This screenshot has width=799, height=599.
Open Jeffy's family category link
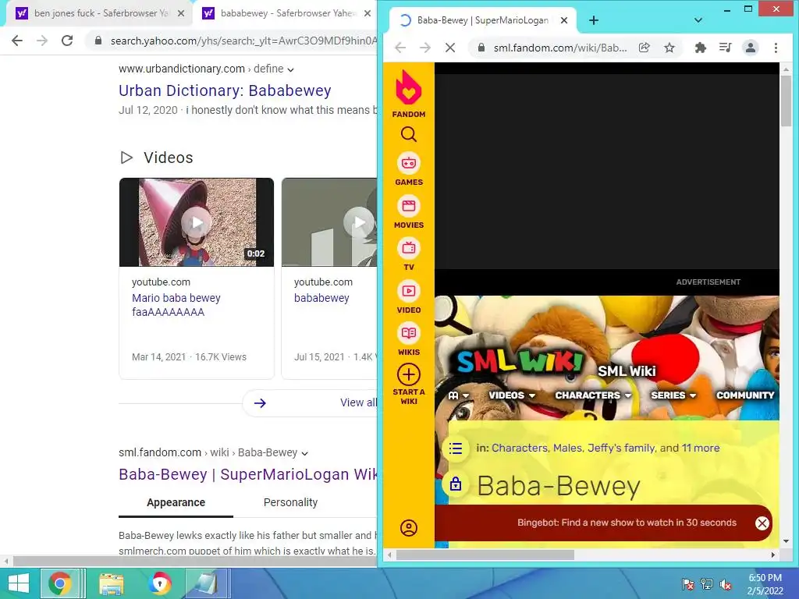(x=621, y=448)
